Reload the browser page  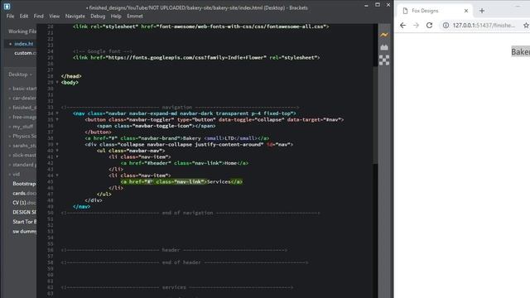429,26
